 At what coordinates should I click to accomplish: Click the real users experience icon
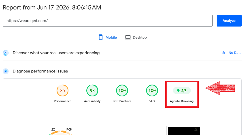pyautogui.click(x=6, y=53)
